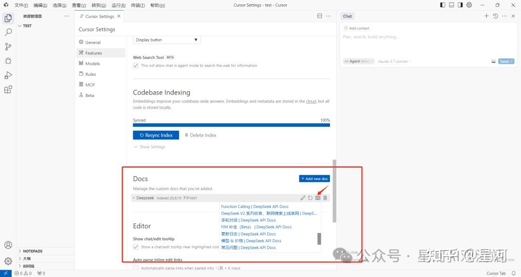The height and width of the screenshot is (277, 521).
Task: Show indexed pages of Deepseek doc
Action: click(318, 198)
